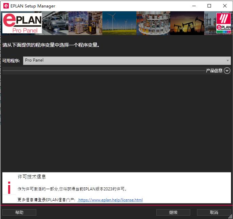Click the 产品信息 label text
Screen dimensions: 233x219
(x=214, y=71)
